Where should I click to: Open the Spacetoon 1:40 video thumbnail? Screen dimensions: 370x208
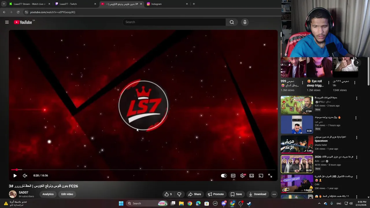(x=297, y=144)
